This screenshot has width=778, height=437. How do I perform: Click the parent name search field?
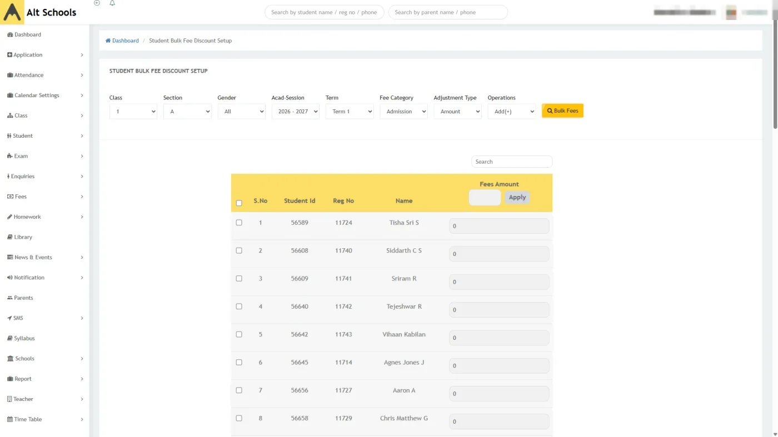pos(448,12)
